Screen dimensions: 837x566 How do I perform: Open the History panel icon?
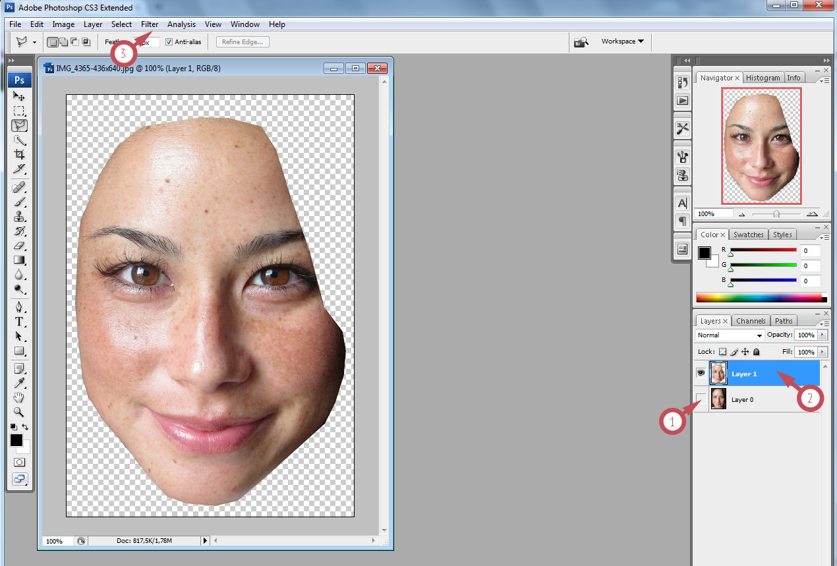click(682, 82)
